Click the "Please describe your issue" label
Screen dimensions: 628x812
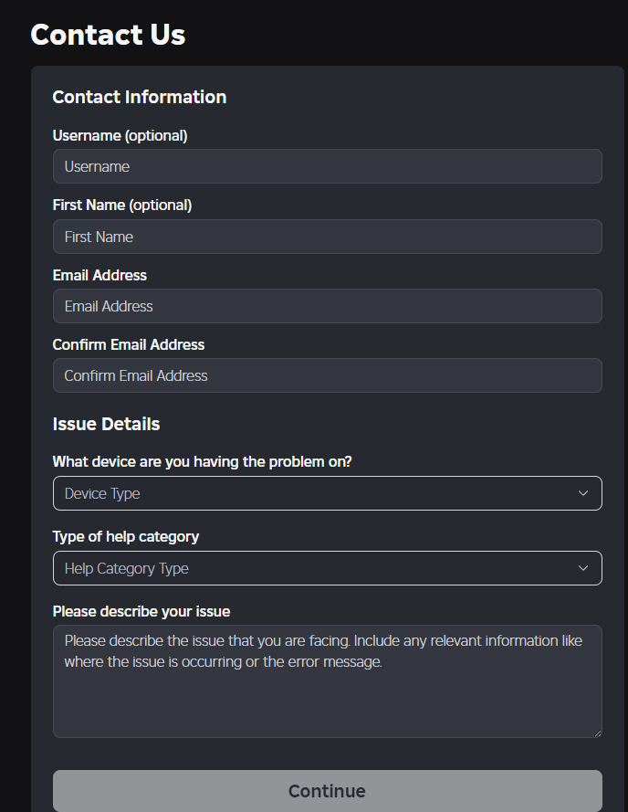(141, 611)
